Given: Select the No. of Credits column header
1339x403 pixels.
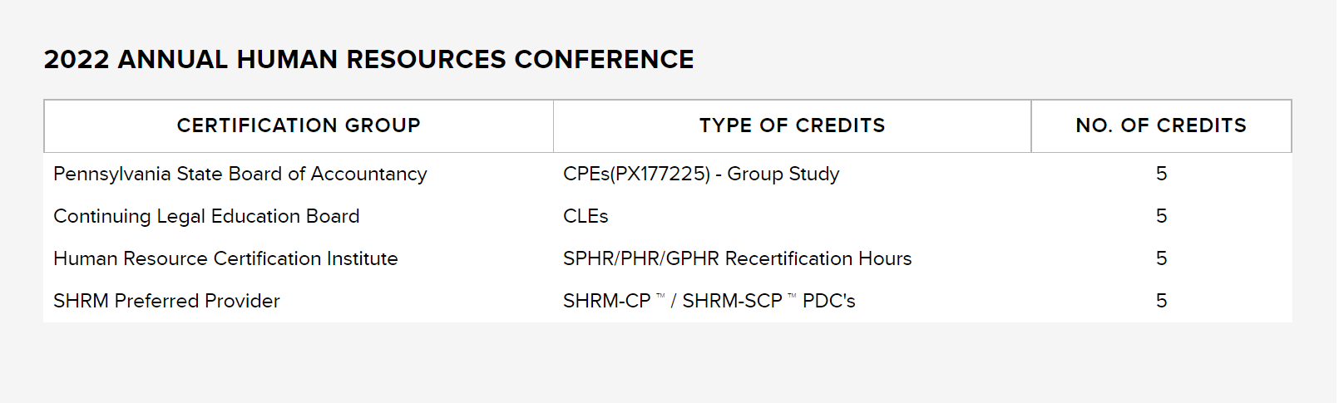Looking at the screenshot, I should click(1161, 125).
